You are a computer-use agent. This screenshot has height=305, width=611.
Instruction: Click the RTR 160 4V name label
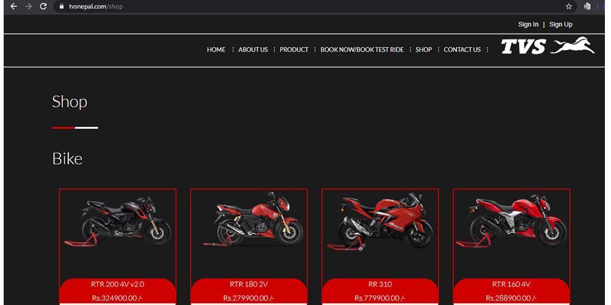(511, 284)
